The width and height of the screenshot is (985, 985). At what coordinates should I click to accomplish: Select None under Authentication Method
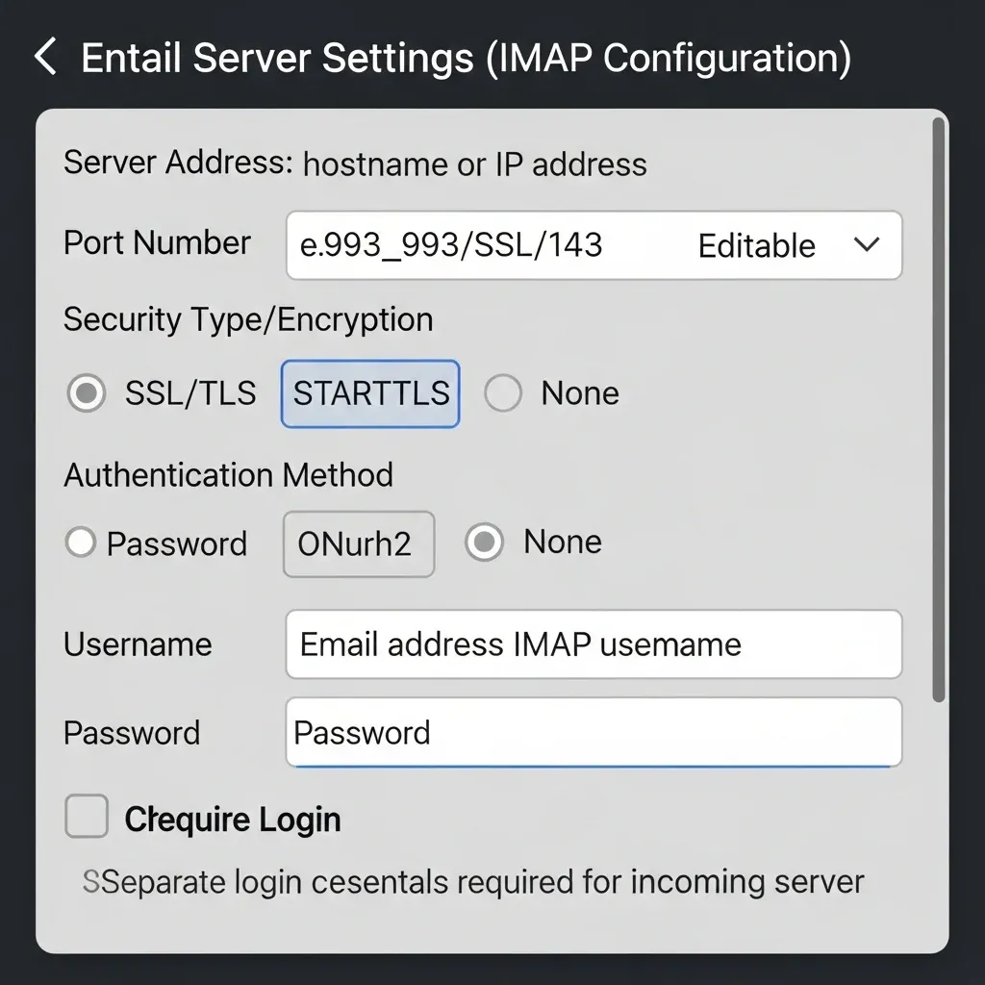[x=484, y=543]
